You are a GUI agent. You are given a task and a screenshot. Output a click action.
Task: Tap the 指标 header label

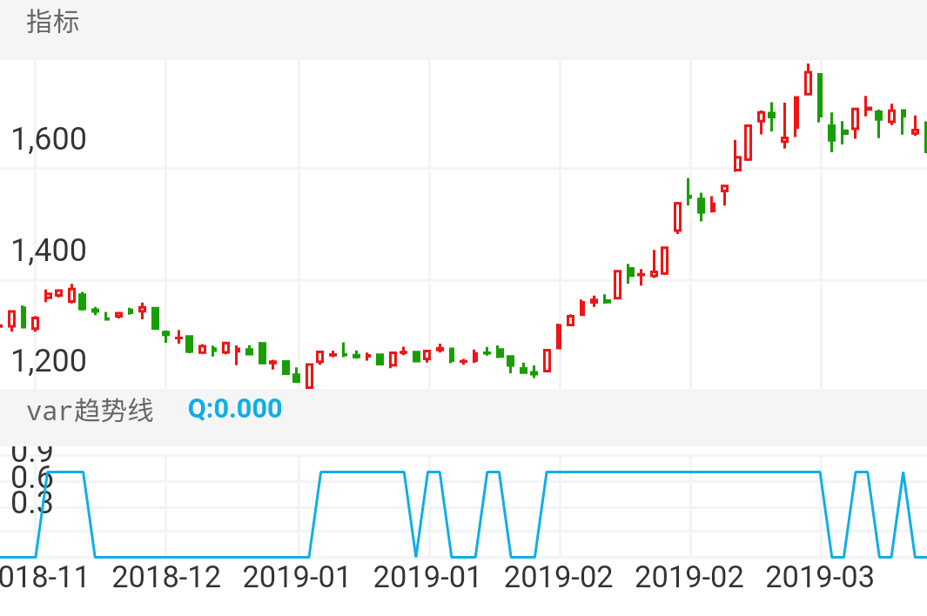[53, 23]
